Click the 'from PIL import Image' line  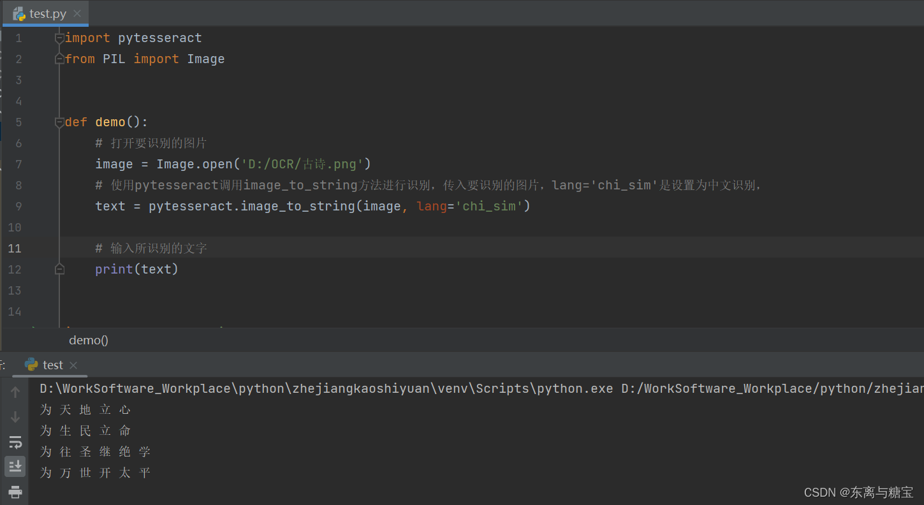point(145,59)
